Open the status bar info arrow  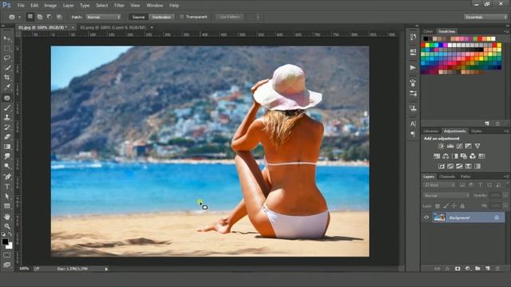(106, 269)
